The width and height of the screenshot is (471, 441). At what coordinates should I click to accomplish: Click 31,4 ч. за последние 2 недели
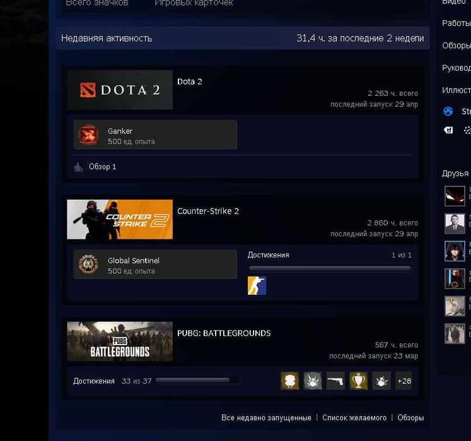[x=360, y=38]
